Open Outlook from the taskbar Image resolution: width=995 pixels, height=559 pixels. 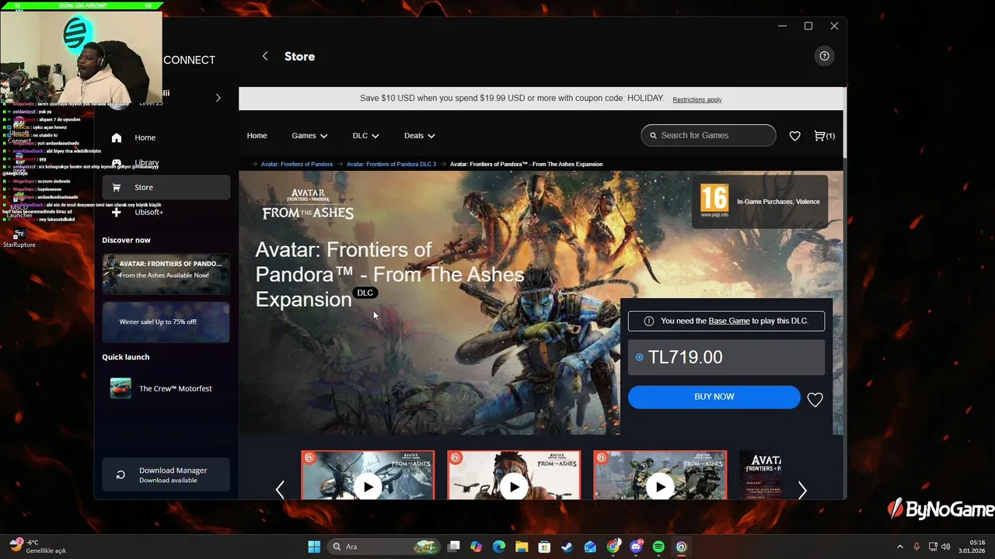coord(590,547)
